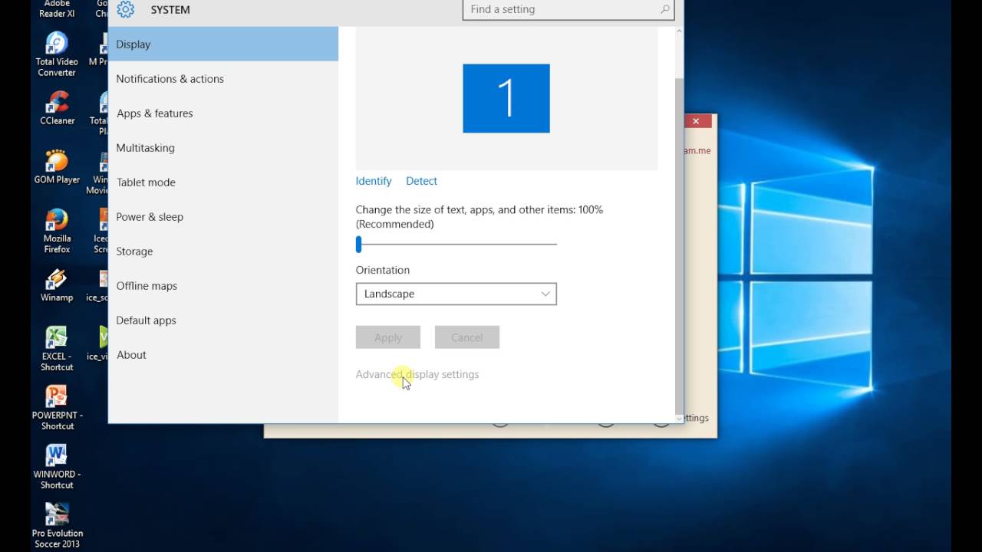The width and height of the screenshot is (982, 552).
Task: Go to Apps & features
Action: [223, 113]
